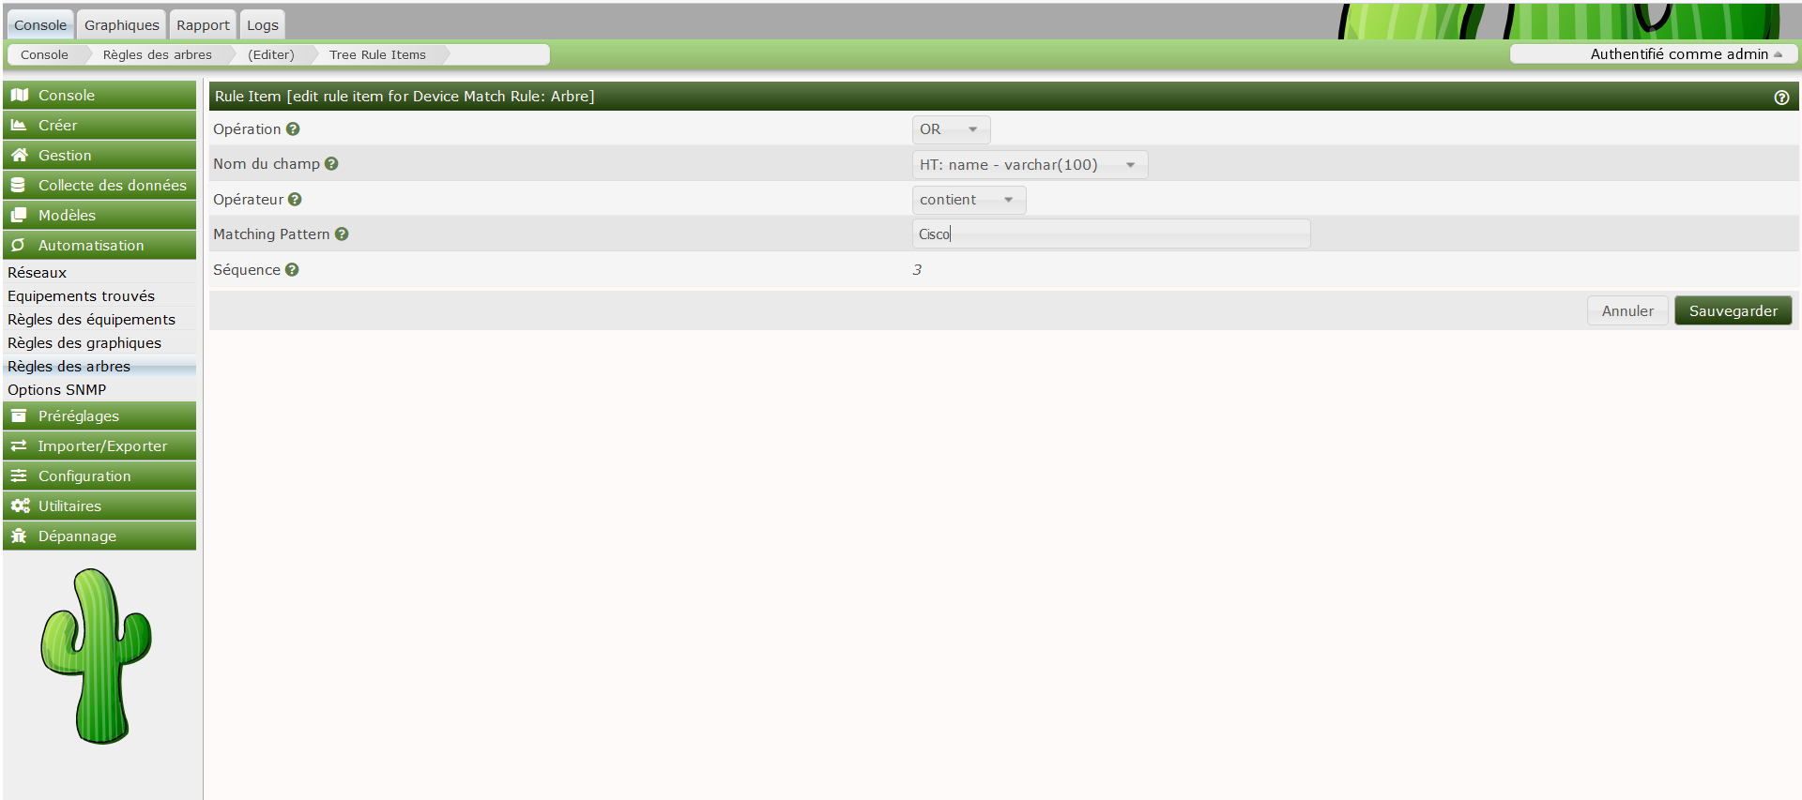The height and width of the screenshot is (800, 1802).
Task: Click the help icon in the Rule Item header
Action: [1780, 98]
